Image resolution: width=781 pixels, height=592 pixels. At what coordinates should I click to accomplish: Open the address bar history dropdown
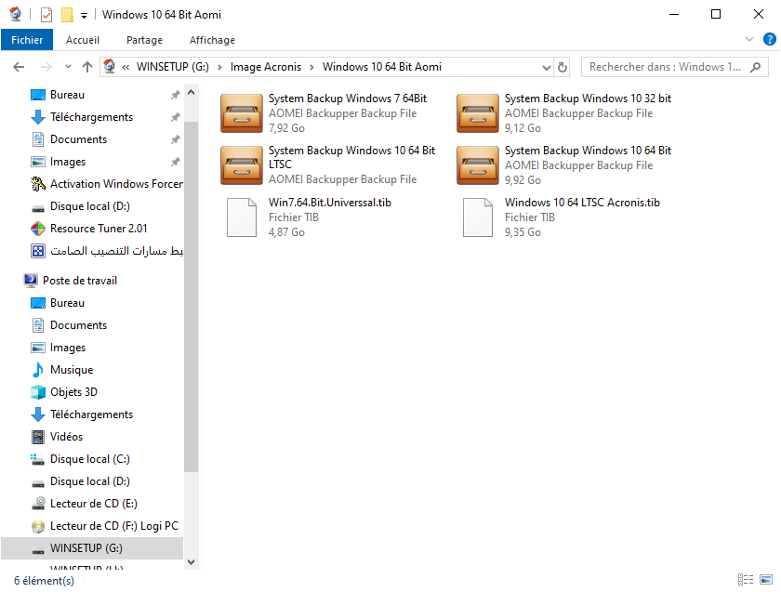[547, 67]
